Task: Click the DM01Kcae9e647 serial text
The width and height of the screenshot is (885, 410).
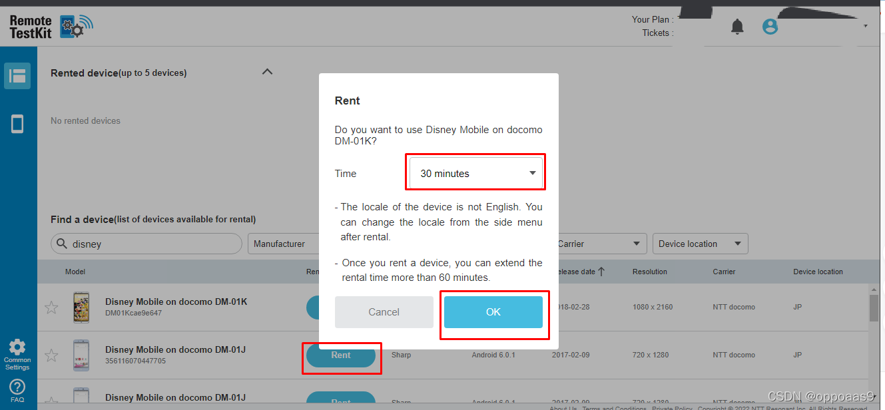Action: pos(133,313)
